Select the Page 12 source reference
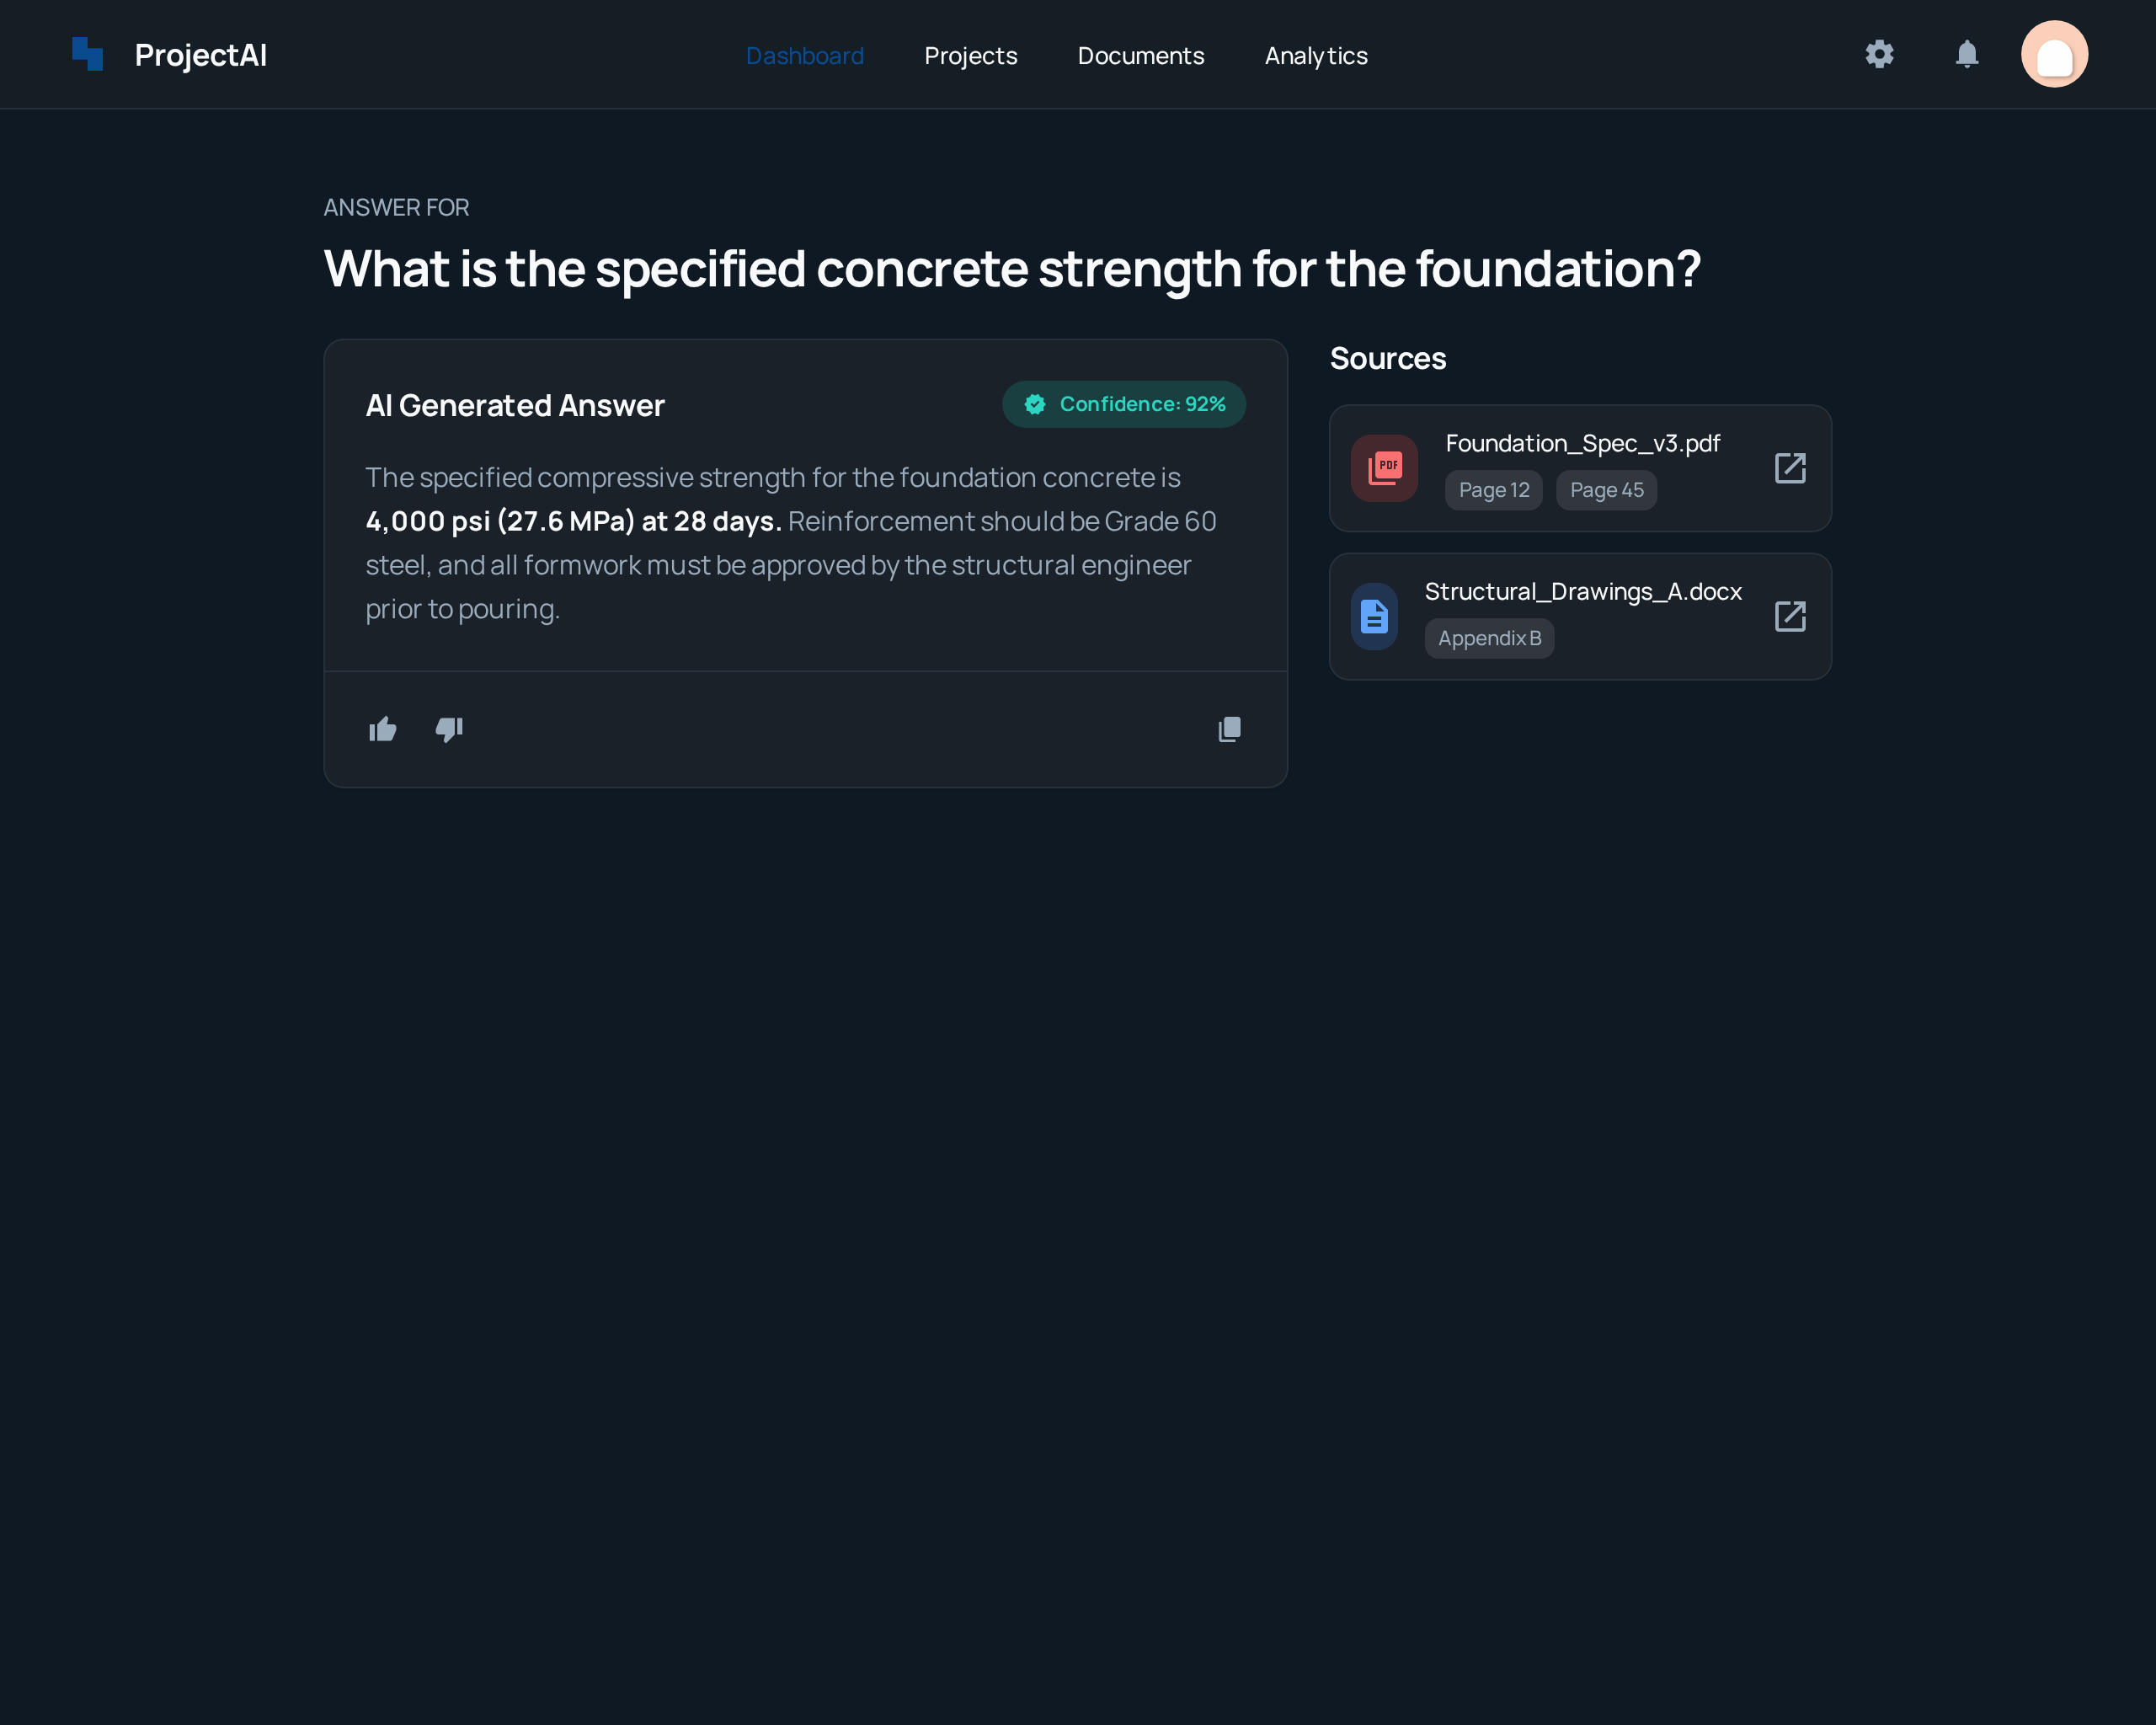2156x1725 pixels. pyautogui.click(x=1493, y=490)
